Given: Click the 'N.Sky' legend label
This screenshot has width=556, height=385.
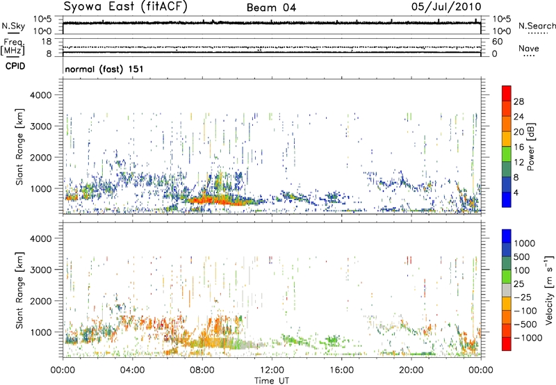Looking at the screenshot, I should point(13,26).
